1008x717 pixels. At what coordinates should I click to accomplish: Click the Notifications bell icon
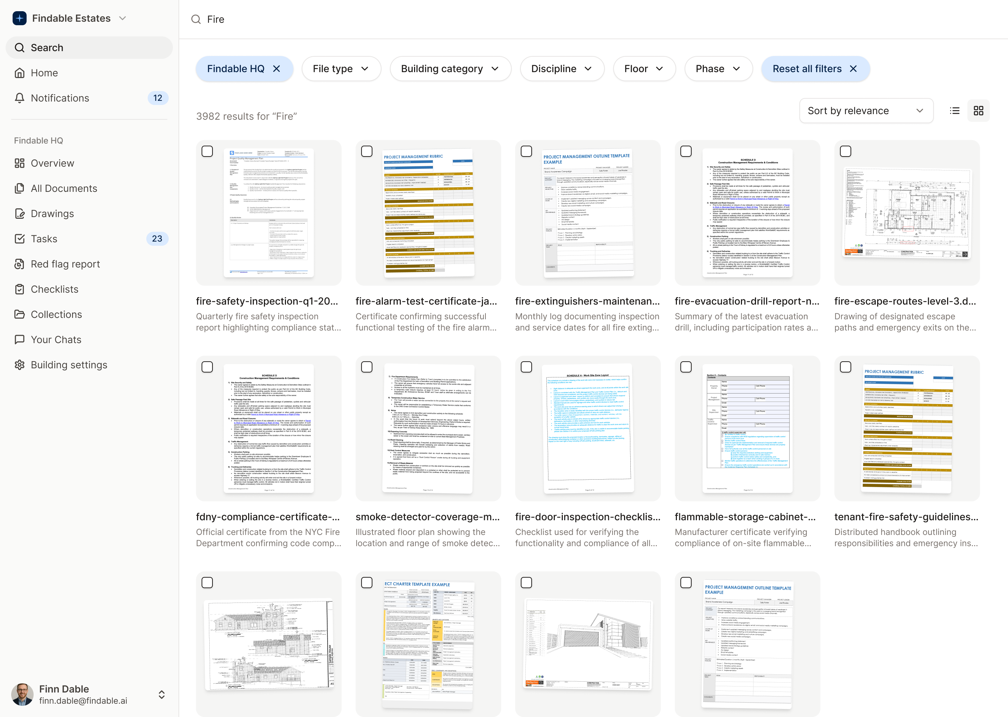(19, 98)
